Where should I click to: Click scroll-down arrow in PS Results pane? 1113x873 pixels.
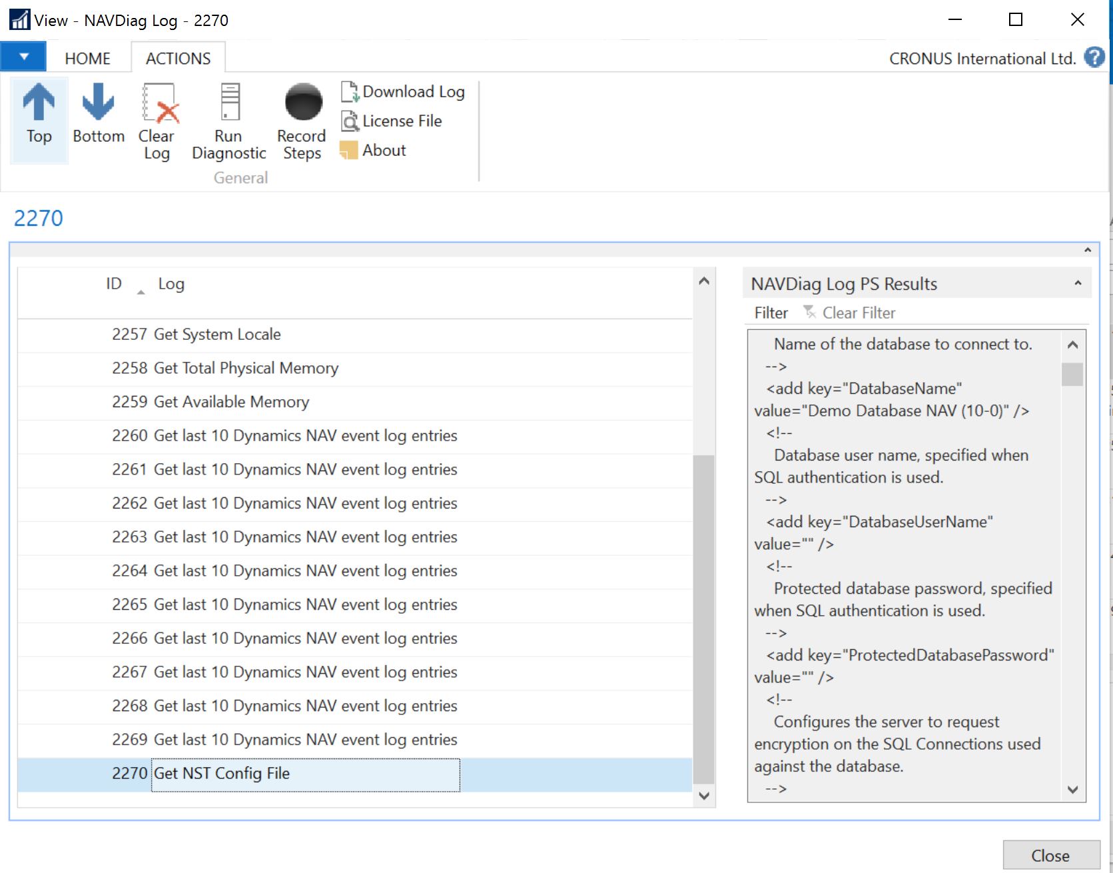point(1072,790)
